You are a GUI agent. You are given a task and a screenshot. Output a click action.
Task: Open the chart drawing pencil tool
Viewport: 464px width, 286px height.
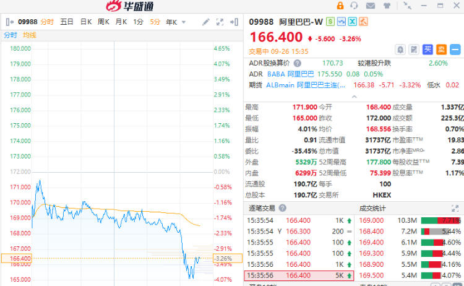(x=206, y=22)
